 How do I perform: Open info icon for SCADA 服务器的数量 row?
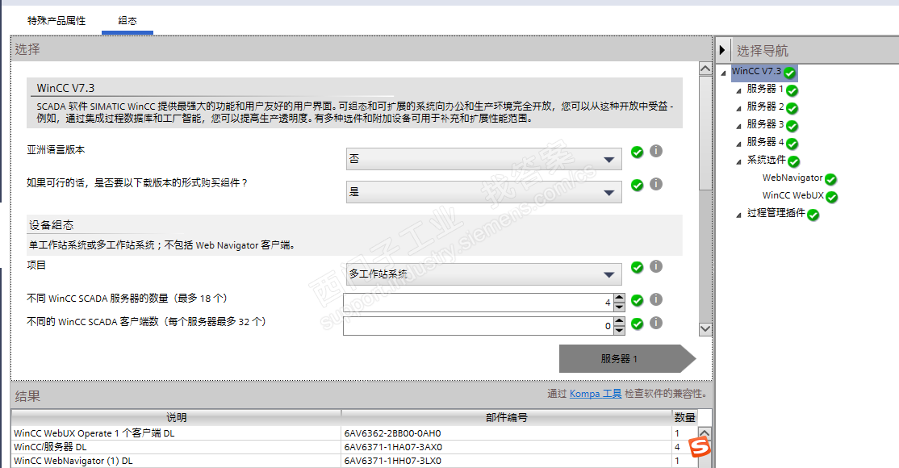[656, 300]
